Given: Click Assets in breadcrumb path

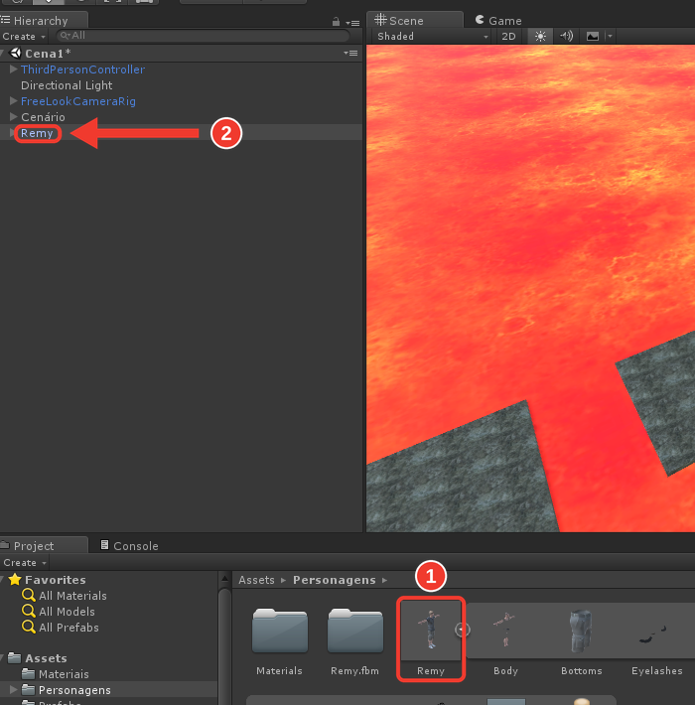Looking at the screenshot, I should tap(256, 580).
